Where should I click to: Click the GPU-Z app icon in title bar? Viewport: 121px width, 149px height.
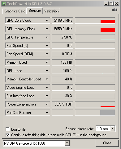4,4
